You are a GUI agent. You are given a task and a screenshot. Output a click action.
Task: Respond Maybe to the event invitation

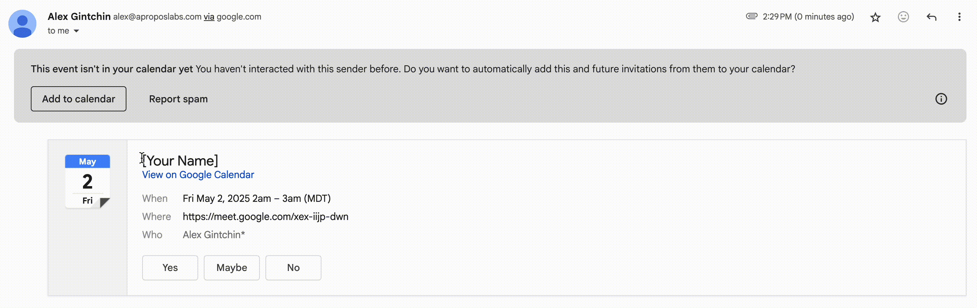pos(231,267)
